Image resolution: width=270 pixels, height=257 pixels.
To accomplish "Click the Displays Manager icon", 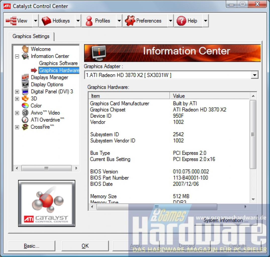I will [25, 77].
